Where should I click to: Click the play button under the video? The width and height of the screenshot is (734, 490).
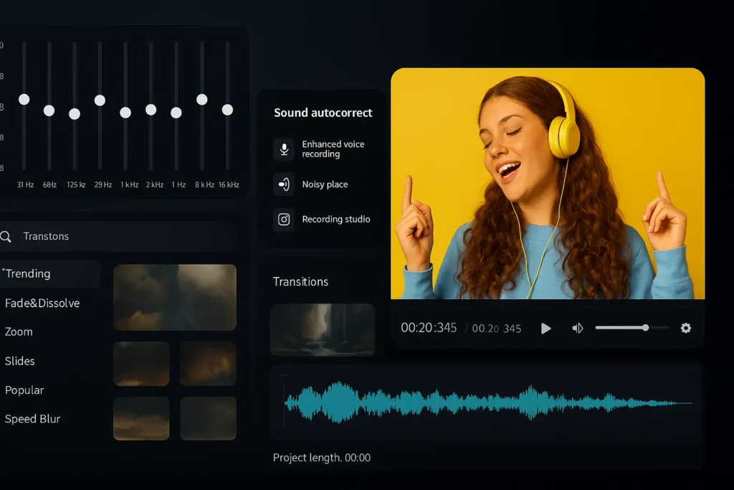click(545, 328)
